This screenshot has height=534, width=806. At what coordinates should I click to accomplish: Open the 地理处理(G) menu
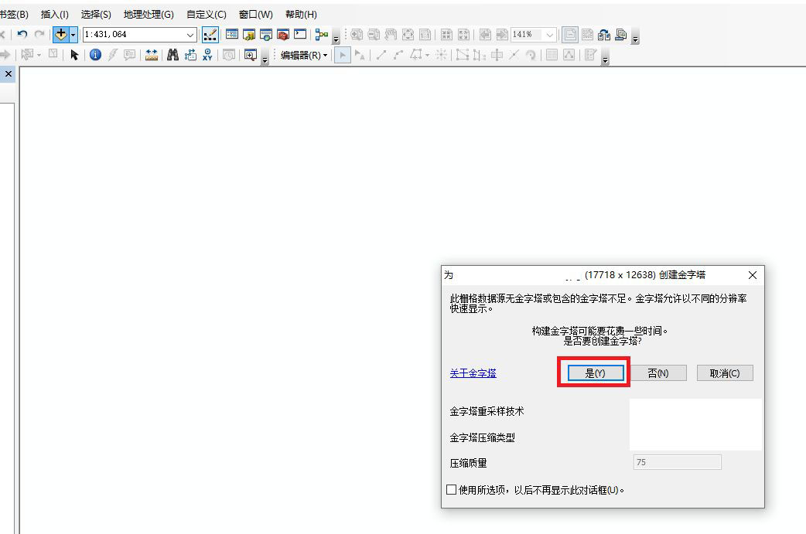149,15
